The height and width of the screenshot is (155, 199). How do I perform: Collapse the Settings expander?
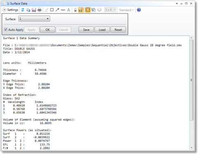(x=10, y=10)
